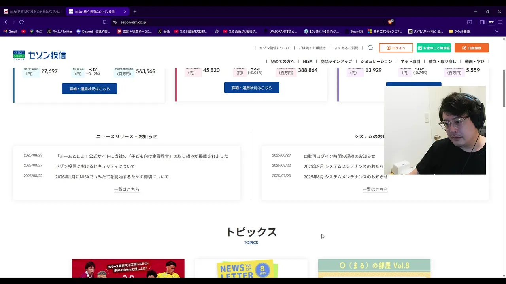Click the ログイン button
This screenshot has width=506, height=284.
tap(396, 48)
